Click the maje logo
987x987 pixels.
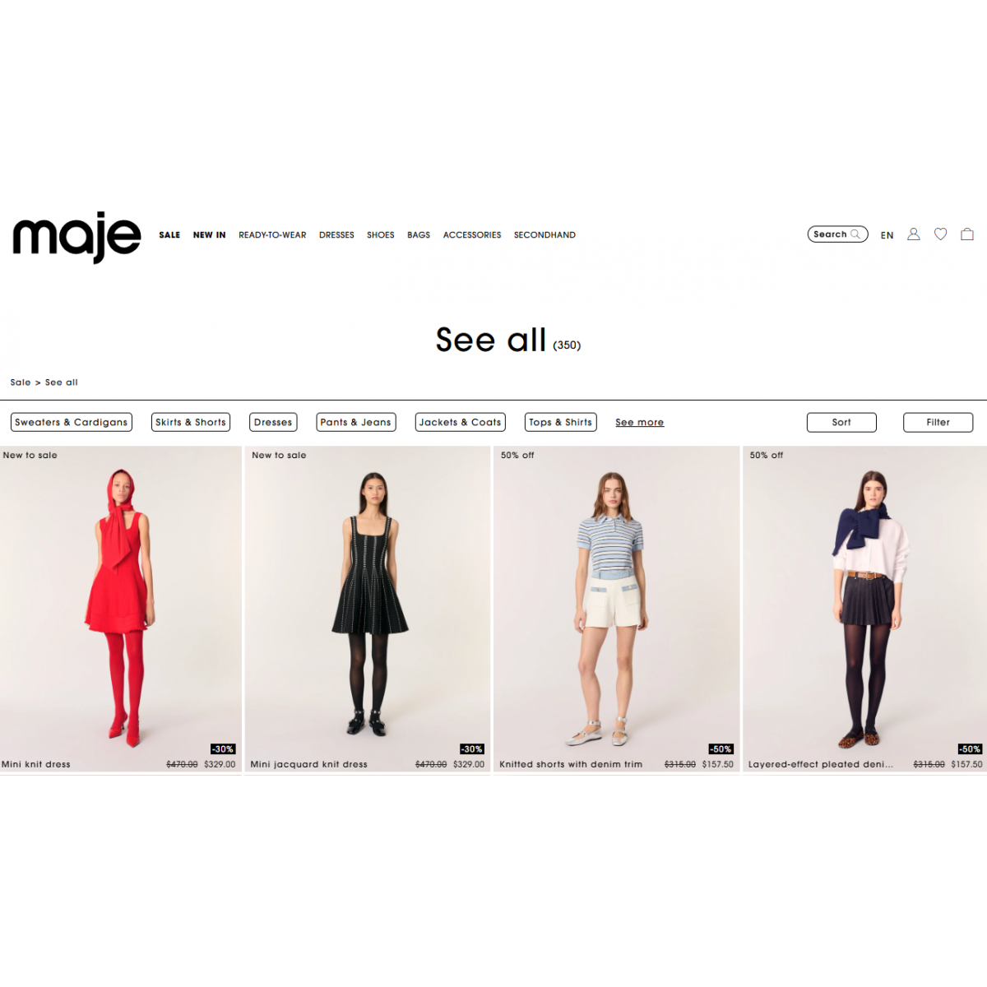pyautogui.click(x=76, y=237)
